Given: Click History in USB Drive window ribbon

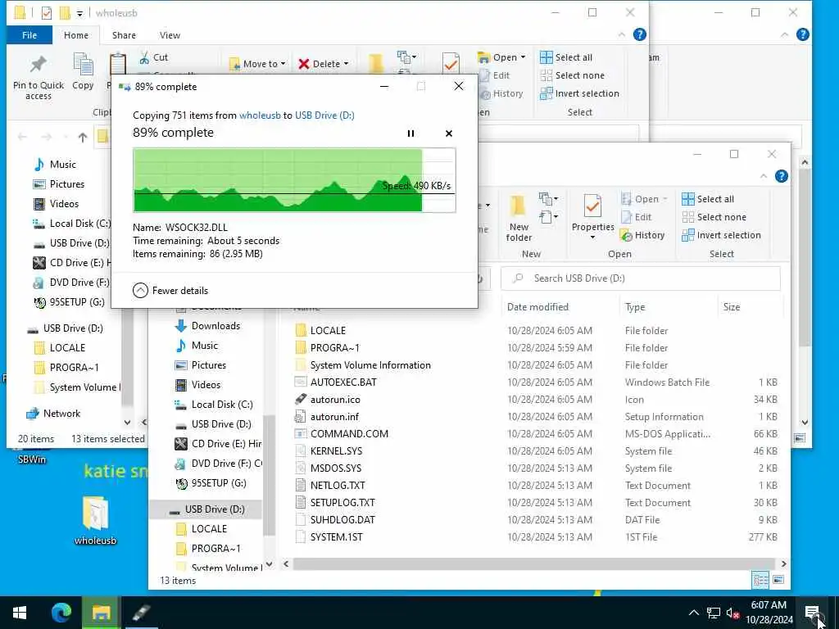Looking at the screenshot, I should [x=642, y=235].
